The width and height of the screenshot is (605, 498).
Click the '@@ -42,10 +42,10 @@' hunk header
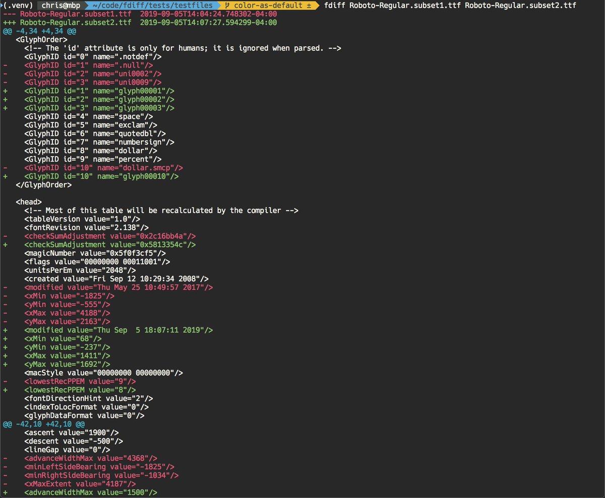pos(43,425)
